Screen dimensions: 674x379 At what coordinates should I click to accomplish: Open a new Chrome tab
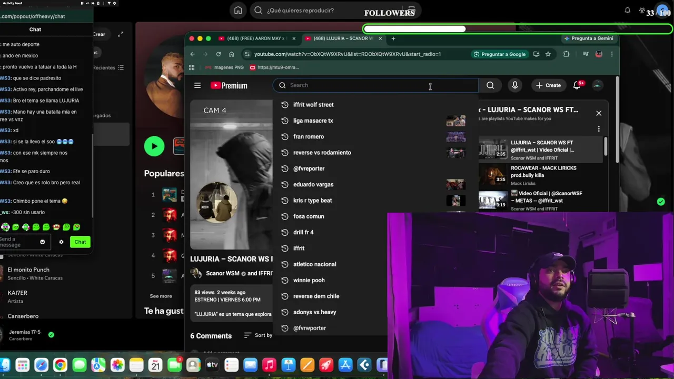tap(393, 38)
